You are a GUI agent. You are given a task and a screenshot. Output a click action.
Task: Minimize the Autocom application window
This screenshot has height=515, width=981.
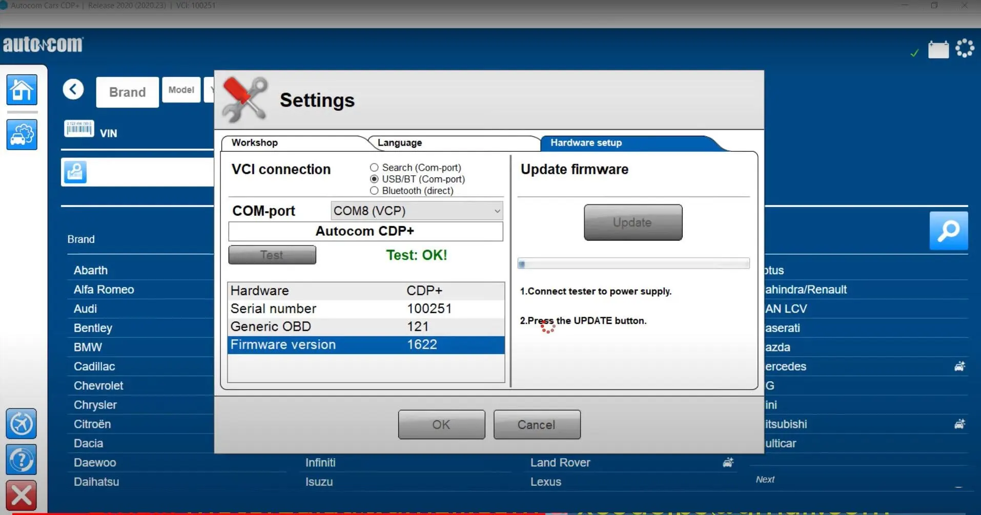tap(905, 5)
